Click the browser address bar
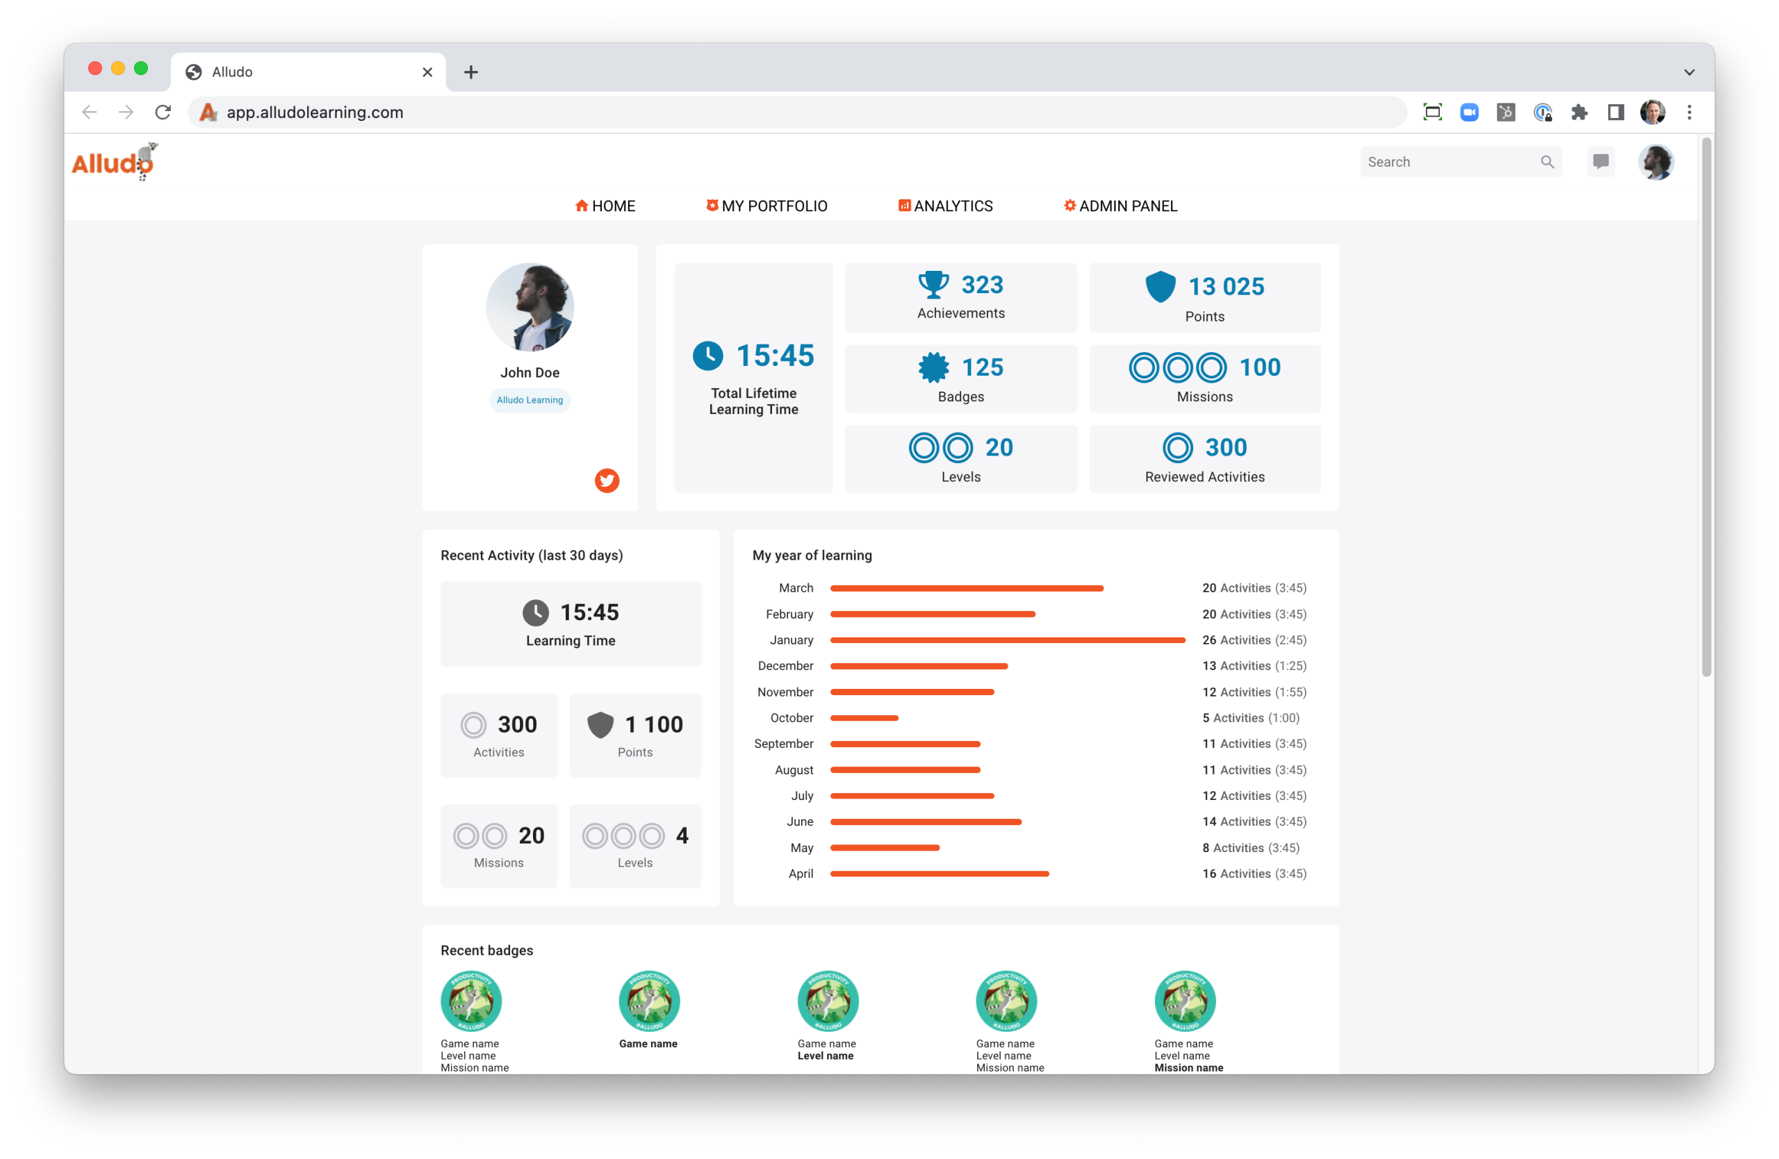The width and height of the screenshot is (1779, 1159). coord(797,112)
